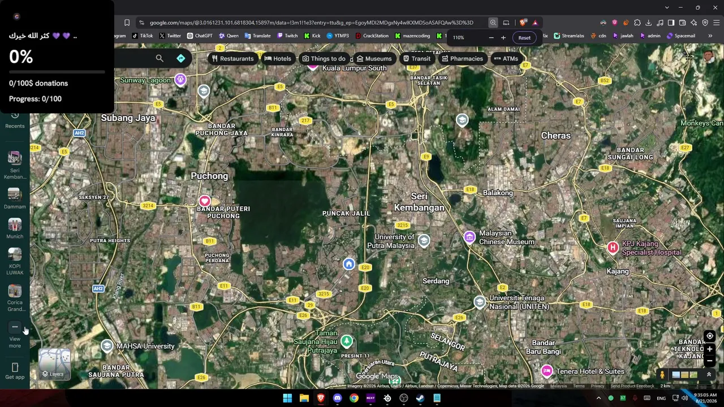Open the mazencoding bookmark
724x407 pixels.
tap(413, 36)
